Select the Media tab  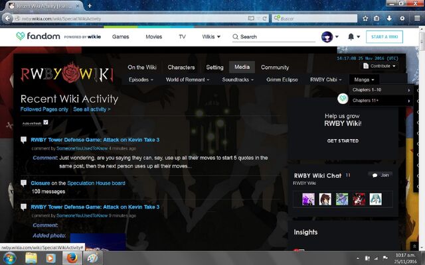coord(242,67)
